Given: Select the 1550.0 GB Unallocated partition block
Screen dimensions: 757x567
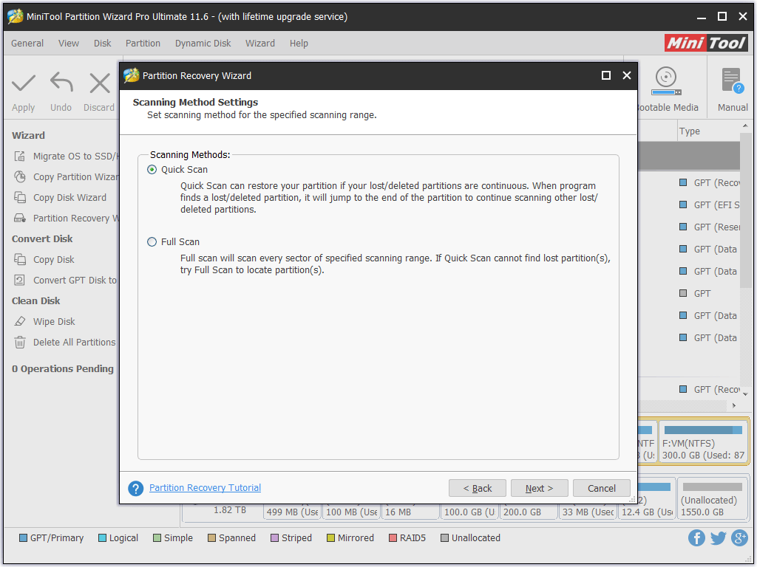Looking at the screenshot, I should pyautogui.click(x=712, y=498).
